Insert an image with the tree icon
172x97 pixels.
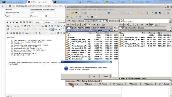(46, 26)
